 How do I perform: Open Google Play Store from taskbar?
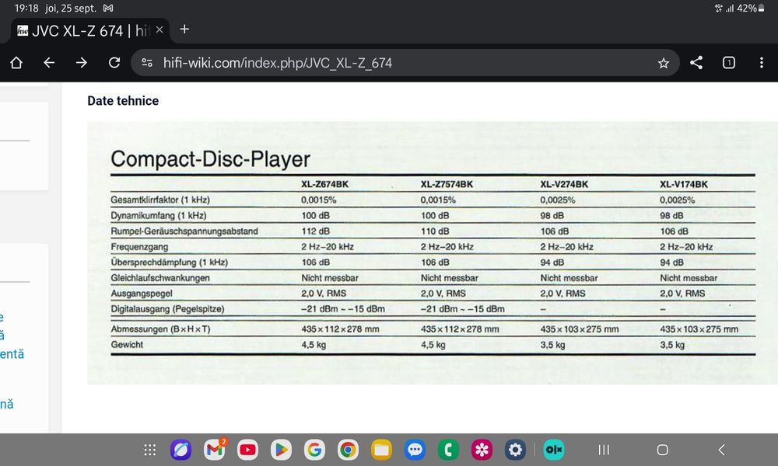tap(282, 450)
